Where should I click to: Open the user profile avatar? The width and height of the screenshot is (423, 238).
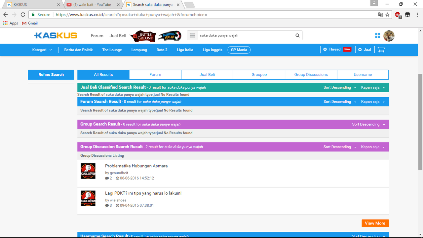389,36
